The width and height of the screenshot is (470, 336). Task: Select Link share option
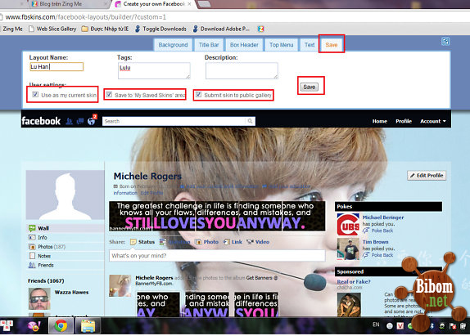pos(233,242)
